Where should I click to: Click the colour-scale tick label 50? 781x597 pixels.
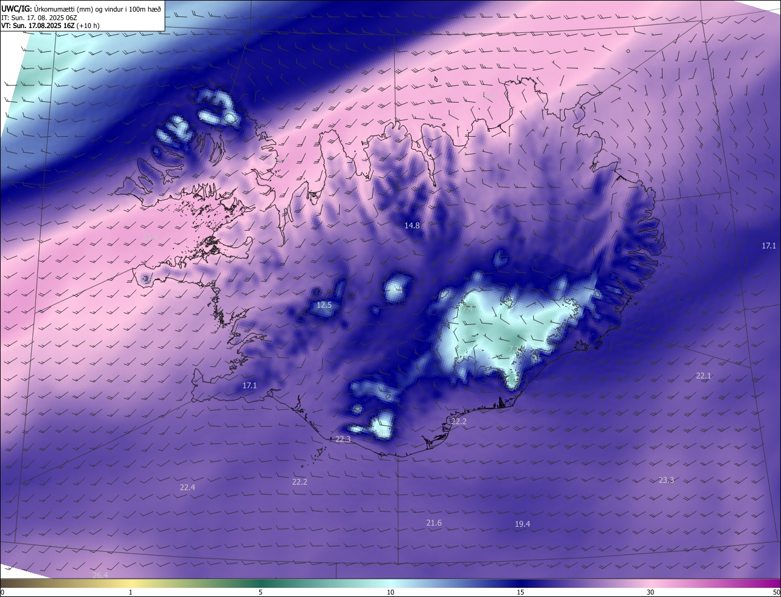pyautogui.click(x=776, y=592)
